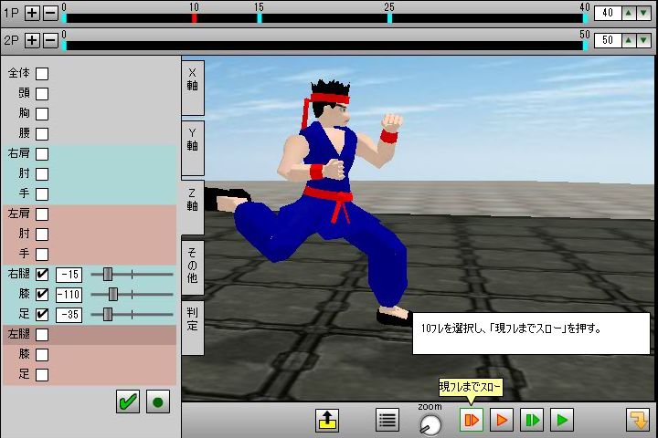
Task: Open the list view icon
Action: 387,420
